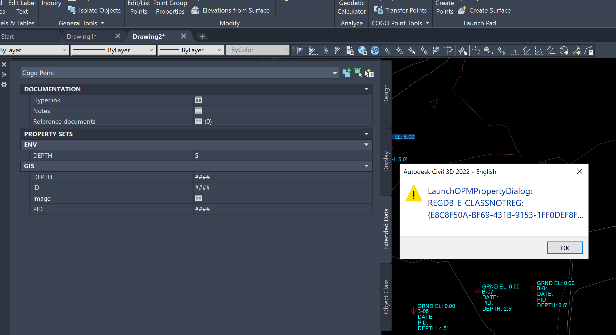Click the ENV DEPTH value field
Screen dimensions: 616x335
[283, 156]
